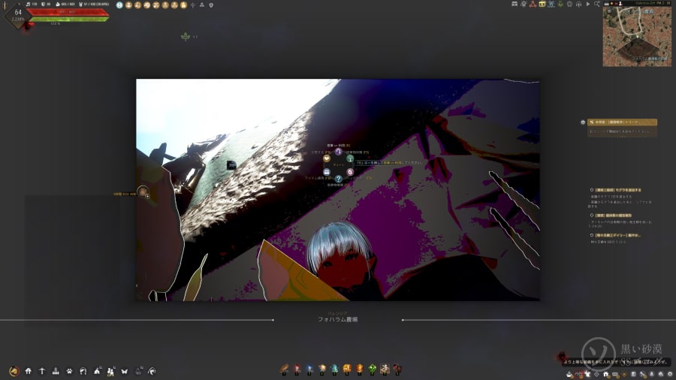
Task: Click the white person icon above minimap
Action: coord(620,4)
